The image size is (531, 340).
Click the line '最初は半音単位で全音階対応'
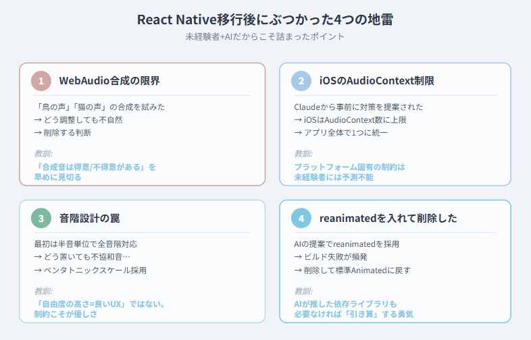tap(86, 244)
